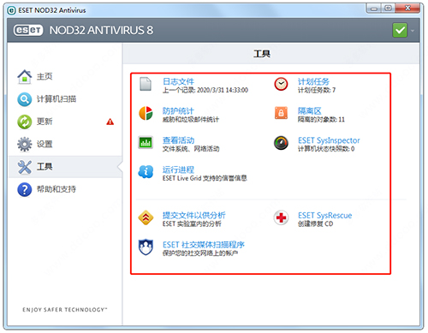Click the ESET SysInspector gauge icon
The width and height of the screenshot is (428, 333).
(281, 143)
